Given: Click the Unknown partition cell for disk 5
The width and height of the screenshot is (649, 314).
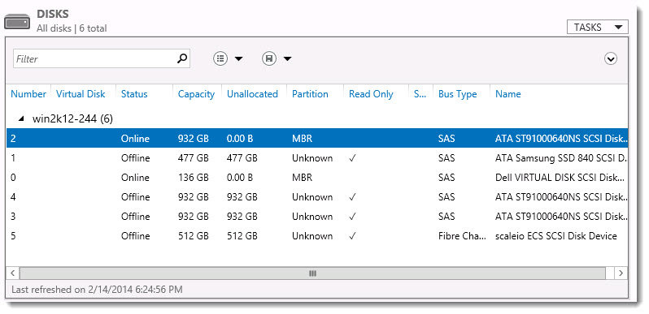Looking at the screenshot, I should (x=312, y=235).
